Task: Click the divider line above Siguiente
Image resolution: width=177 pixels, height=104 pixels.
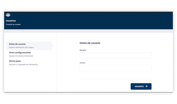Action: 115,79
